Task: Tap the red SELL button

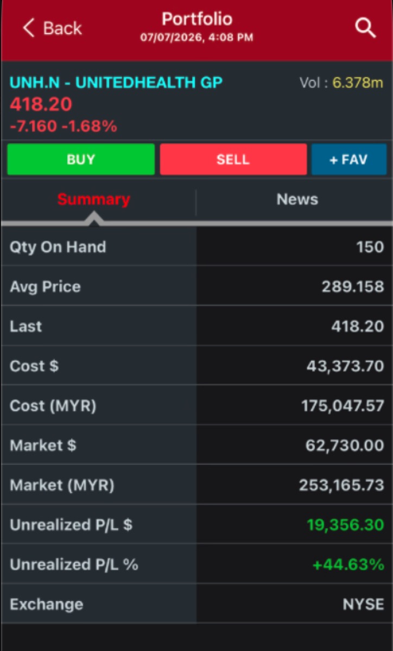Action: point(233,159)
